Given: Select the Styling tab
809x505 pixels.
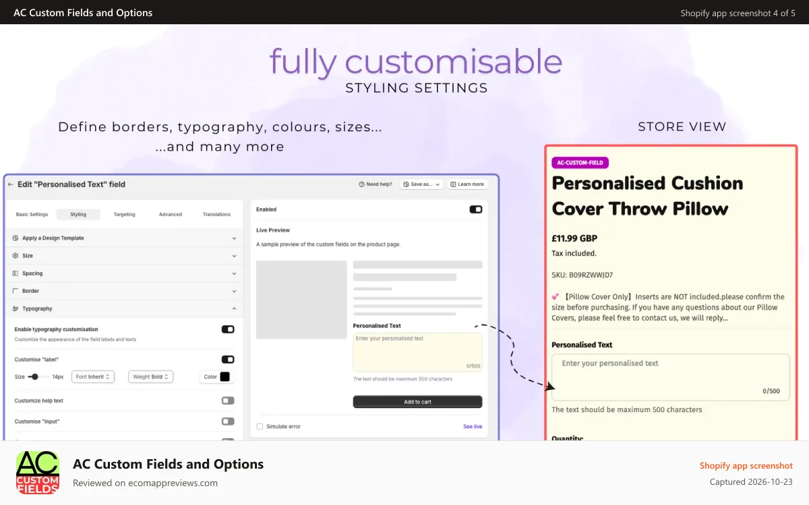Looking at the screenshot, I should tap(78, 214).
